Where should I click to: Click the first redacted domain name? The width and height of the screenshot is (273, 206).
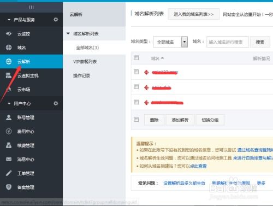click(x=165, y=73)
